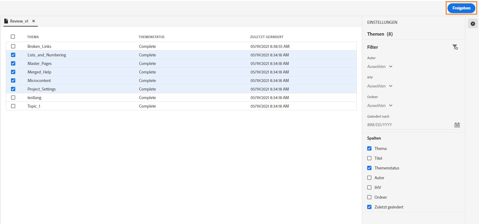Uncheck the Project_Settings row checkbox
Viewport: 479px width, 224px height.
click(13, 89)
